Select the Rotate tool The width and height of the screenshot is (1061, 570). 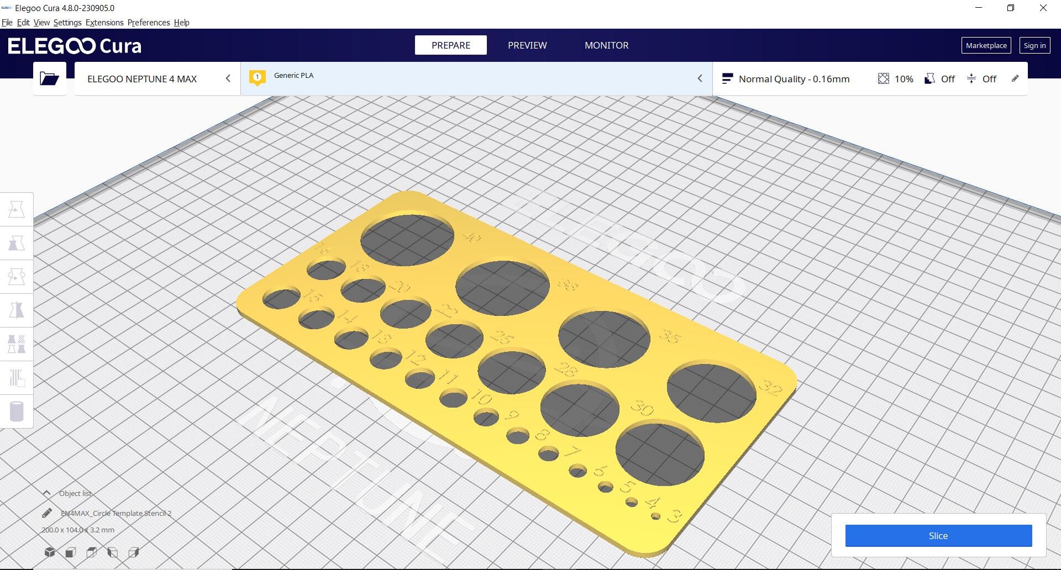pyautogui.click(x=17, y=276)
